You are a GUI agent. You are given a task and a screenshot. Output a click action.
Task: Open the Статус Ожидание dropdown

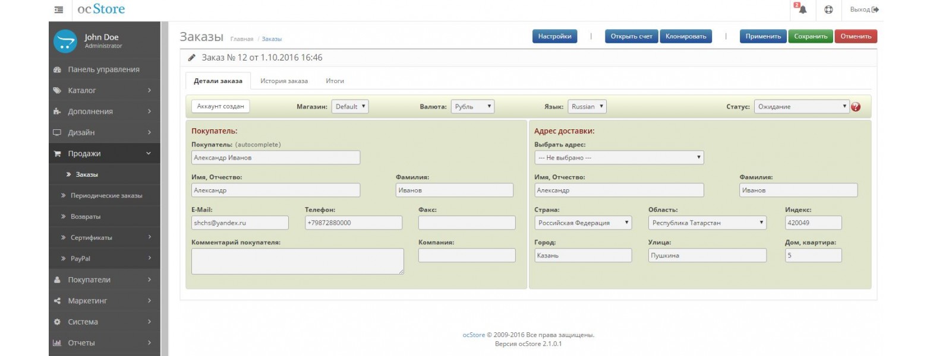click(801, 107)
